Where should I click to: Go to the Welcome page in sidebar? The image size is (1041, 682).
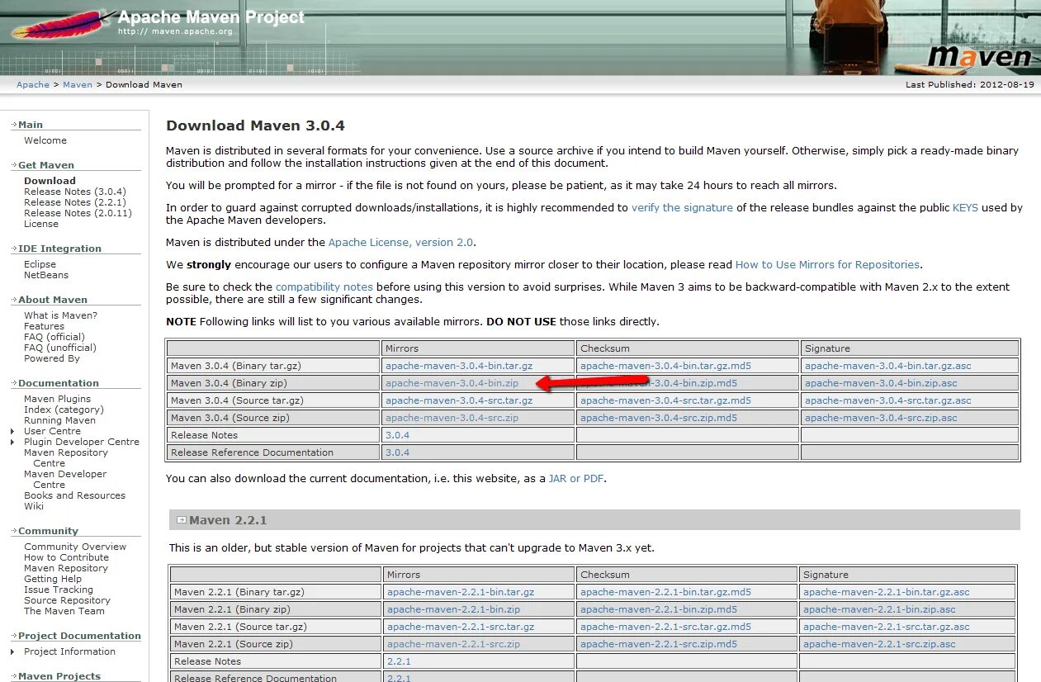[45, 140]
